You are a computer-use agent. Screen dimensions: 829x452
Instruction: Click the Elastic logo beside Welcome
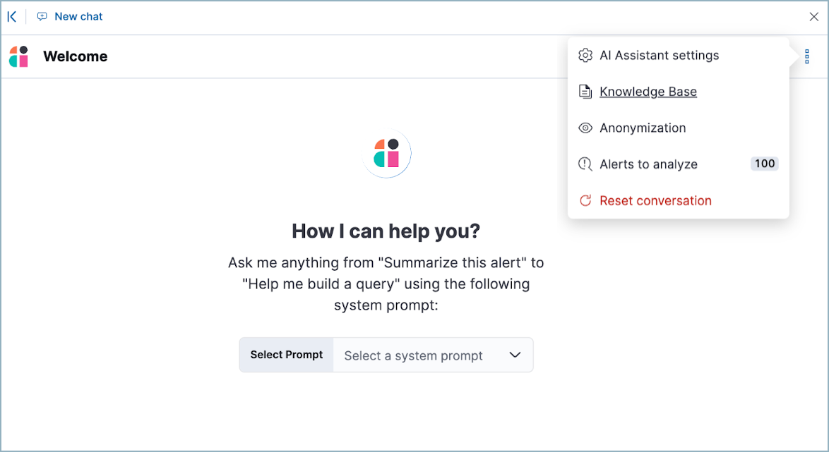(x=18, y=56)
